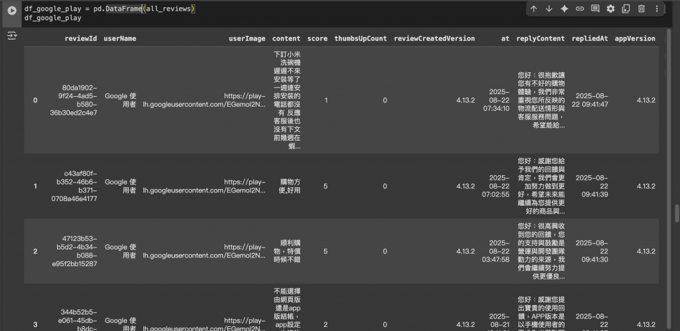This screenshot has height=331, width=680.
Task: Click score value 1 in row 0
Action: coord(325,101)
